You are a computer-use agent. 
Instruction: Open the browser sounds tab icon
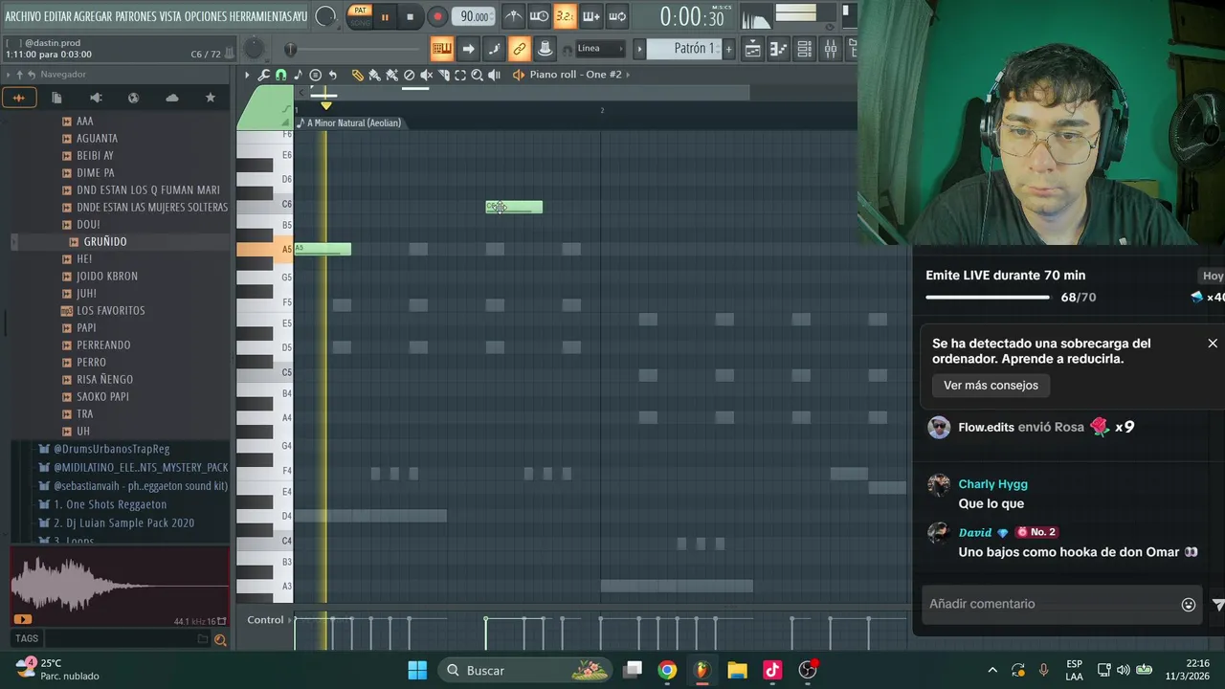coord(18,98)
